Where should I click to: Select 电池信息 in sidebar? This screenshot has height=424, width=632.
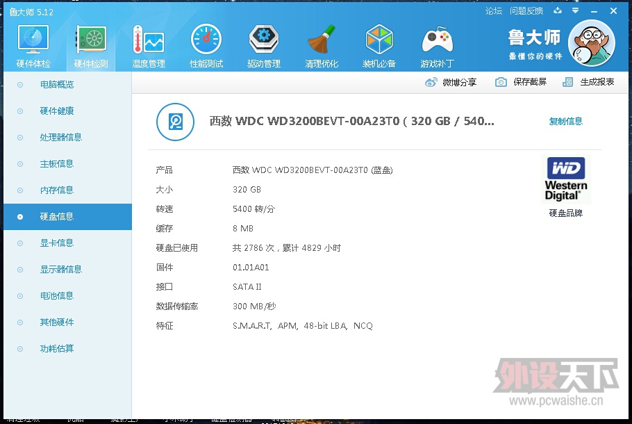68,296
